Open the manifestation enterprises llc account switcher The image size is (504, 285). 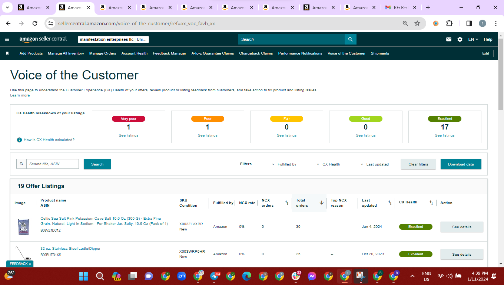(113, 39)
